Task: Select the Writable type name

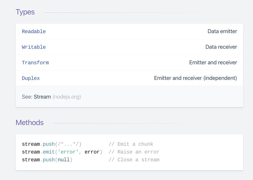Action: 34,47
